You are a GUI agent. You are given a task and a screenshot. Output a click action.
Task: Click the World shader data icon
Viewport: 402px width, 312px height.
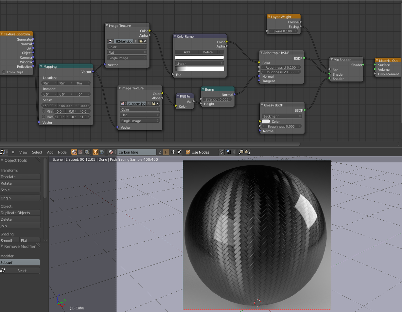pos(102,152)
